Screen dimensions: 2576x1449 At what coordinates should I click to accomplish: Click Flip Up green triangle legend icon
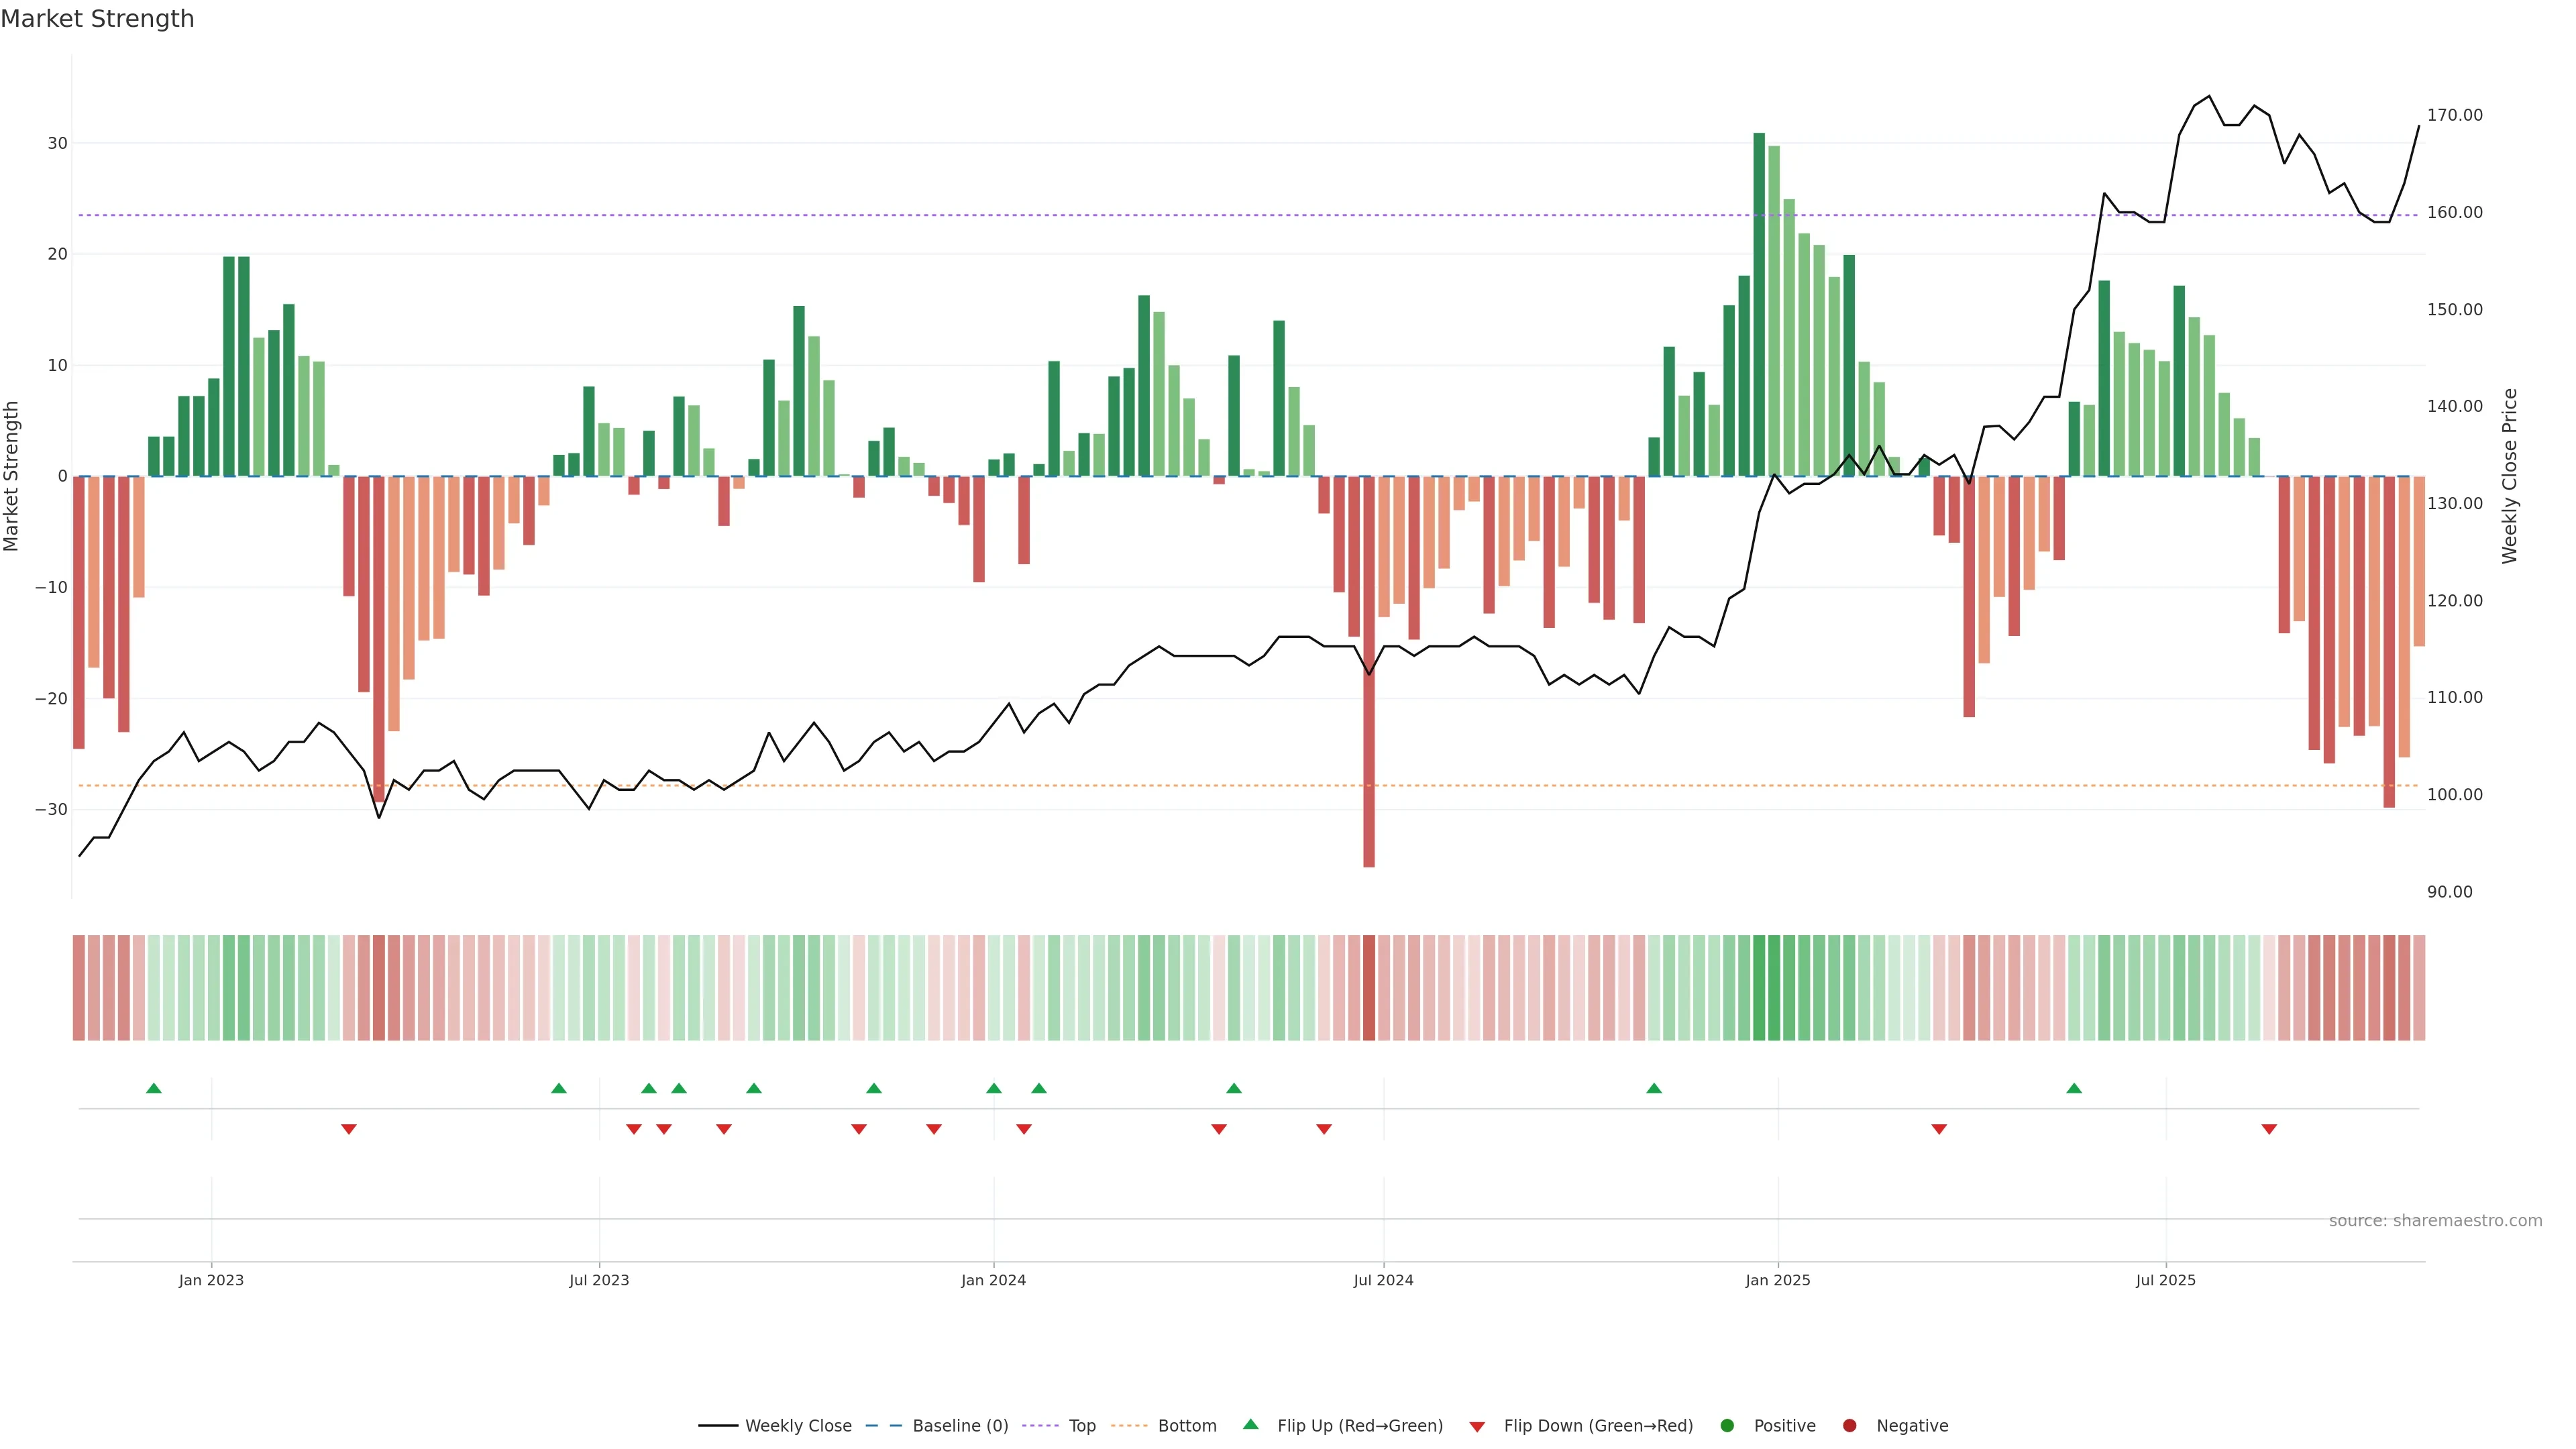[1250, 1425]
